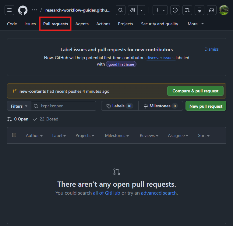Expand the breadcrumb ellipsis
Screen dimensions: 233x226
(x=34, y=10)
